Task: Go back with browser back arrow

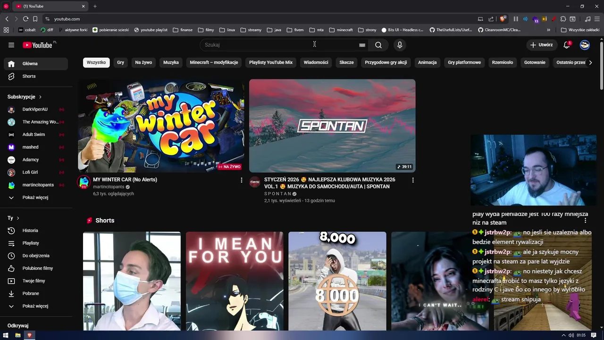Action: [7, 19]
